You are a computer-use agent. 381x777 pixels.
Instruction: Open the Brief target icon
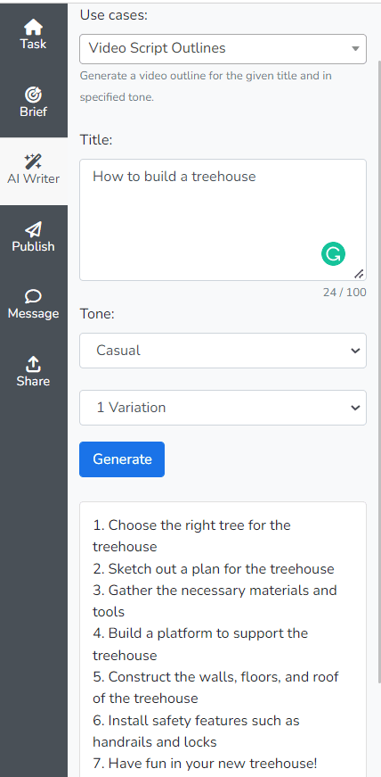[33, 95]
